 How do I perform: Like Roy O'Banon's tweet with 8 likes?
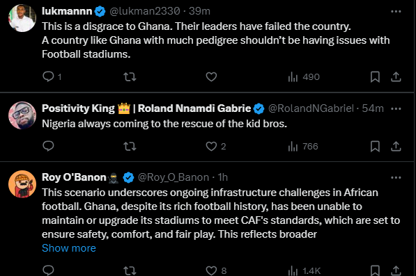tap(216, 270)
